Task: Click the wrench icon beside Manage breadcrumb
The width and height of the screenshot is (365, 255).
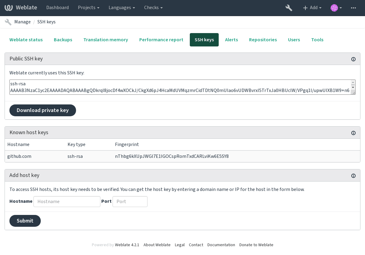Action: [8, 22]
